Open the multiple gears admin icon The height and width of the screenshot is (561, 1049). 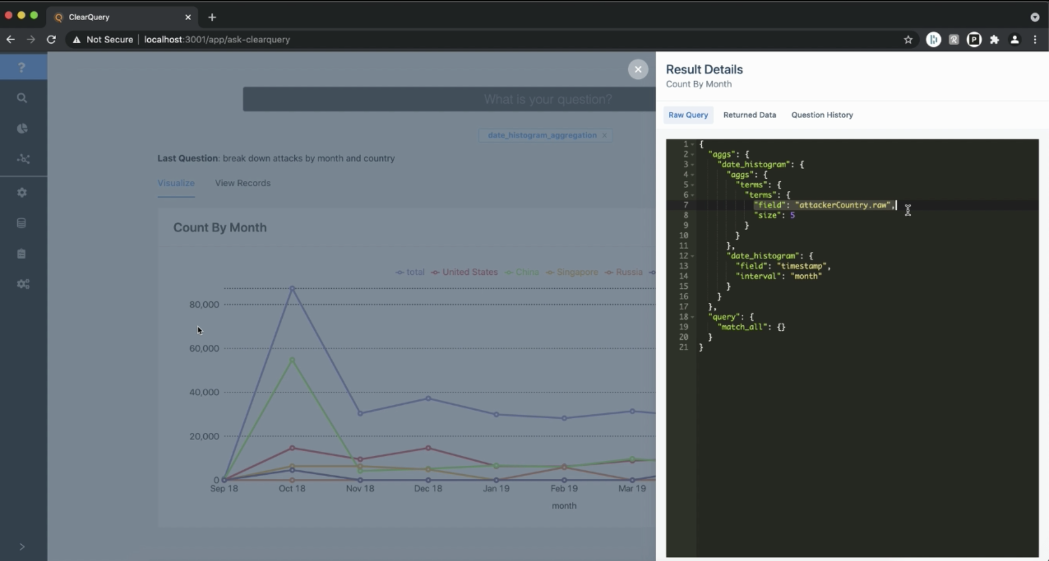(x=23, y=284)
